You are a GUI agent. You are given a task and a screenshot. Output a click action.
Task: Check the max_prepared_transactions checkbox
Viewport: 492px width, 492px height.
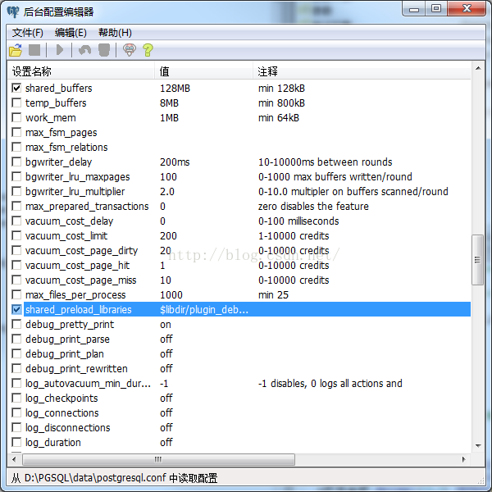click(16, 206)
